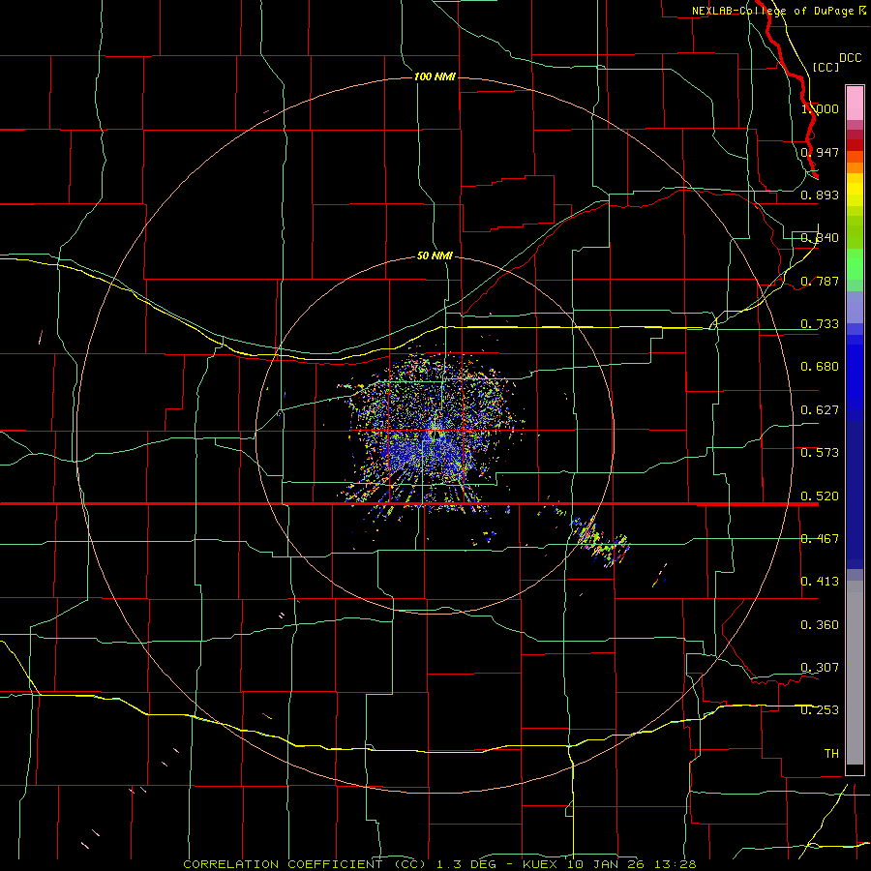This screenshot has width=871, height=871.
Task: Click the 0.733 color scale value
Action: click(820, 324)
